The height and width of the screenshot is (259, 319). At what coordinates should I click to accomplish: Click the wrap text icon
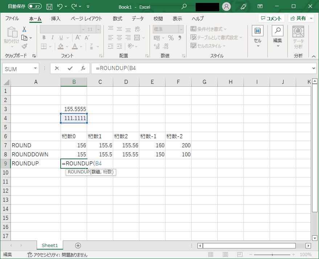pyautogui.click(x=138, y=29)
